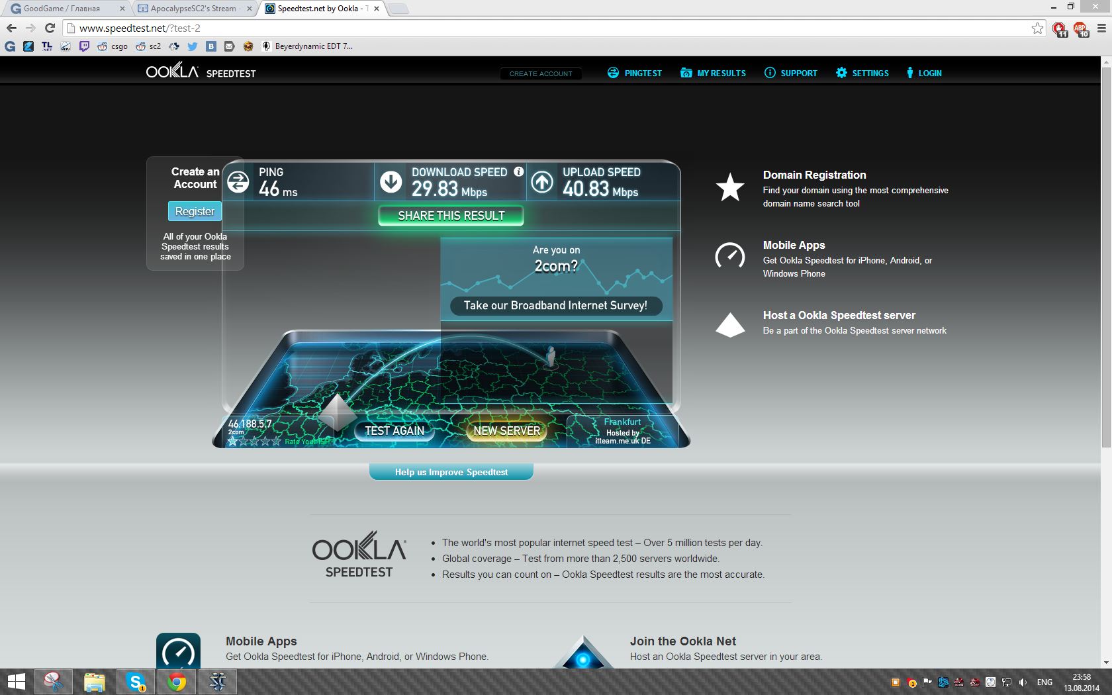Open the TL.net bookmark

pyautogui.click(x=47, y=46)
